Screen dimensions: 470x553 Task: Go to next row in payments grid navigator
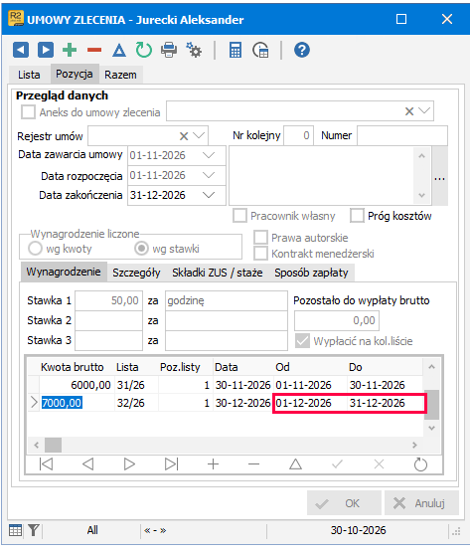(129, 464)
